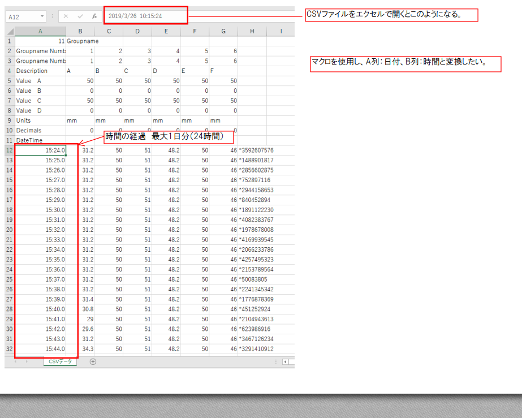Select the row 32 header
This screenshot has width=522, height=418.
coord(10,349)
